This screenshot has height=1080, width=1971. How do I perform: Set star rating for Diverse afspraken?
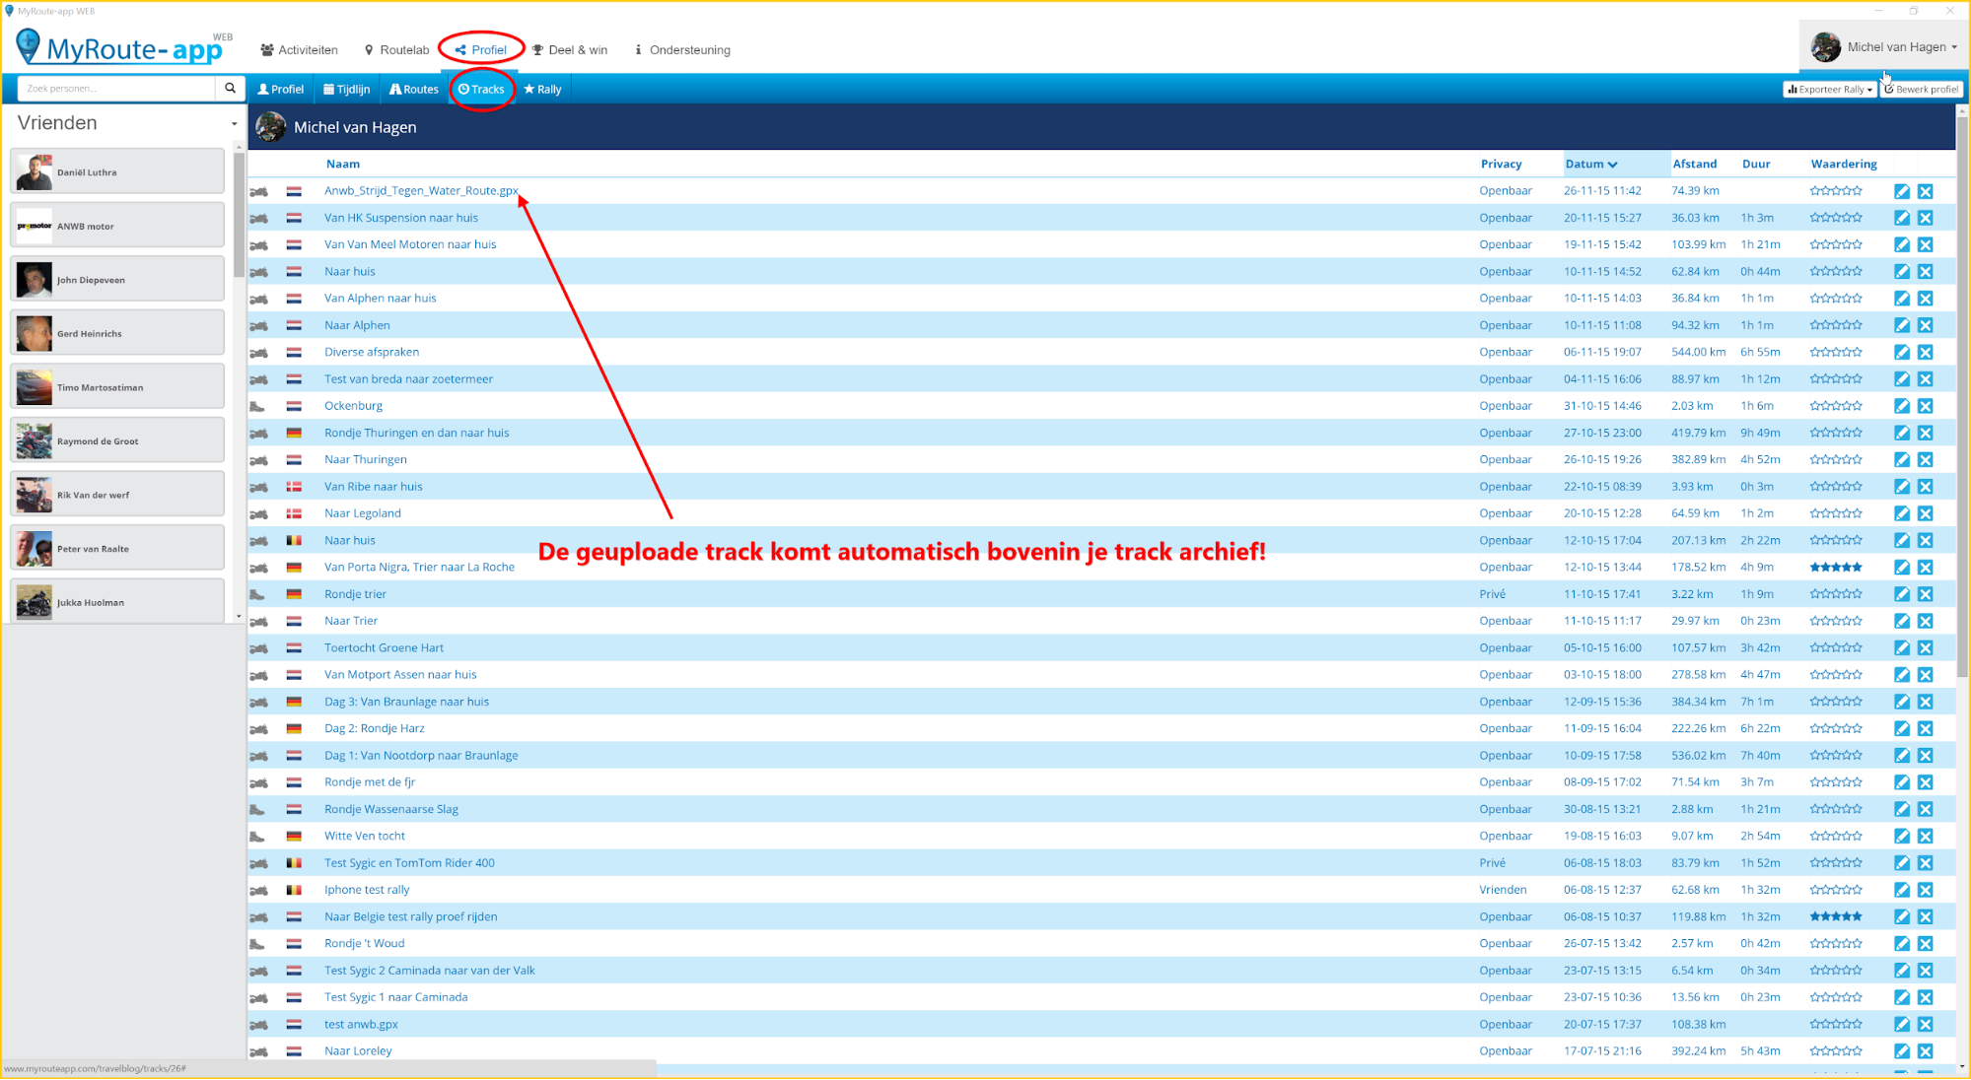tap(1835, 352)
